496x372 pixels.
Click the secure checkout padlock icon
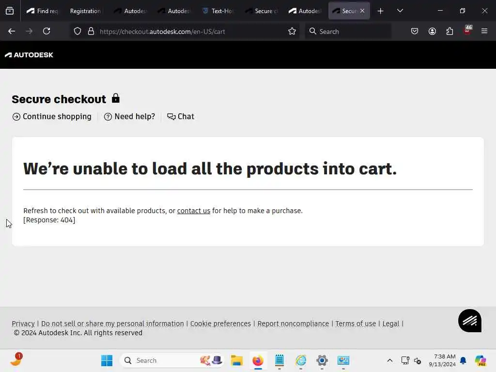116,98
